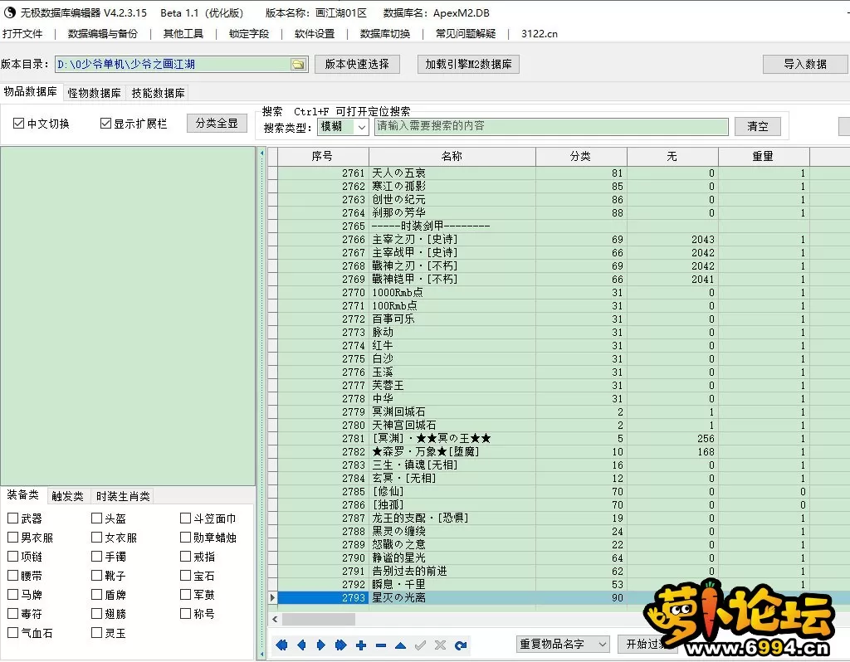Open 数据库切换 menu

point(385,33)
